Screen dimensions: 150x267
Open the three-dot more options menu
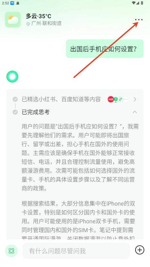click(139, 20)
